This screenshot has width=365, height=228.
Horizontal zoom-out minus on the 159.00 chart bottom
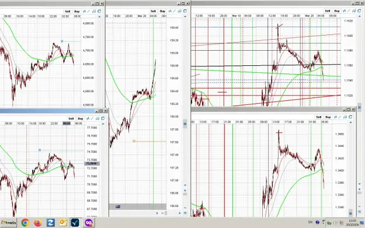point(162,213)
